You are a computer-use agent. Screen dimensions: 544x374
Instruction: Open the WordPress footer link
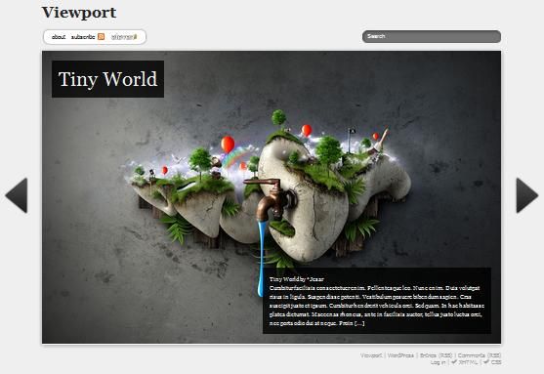coord(400,355)
